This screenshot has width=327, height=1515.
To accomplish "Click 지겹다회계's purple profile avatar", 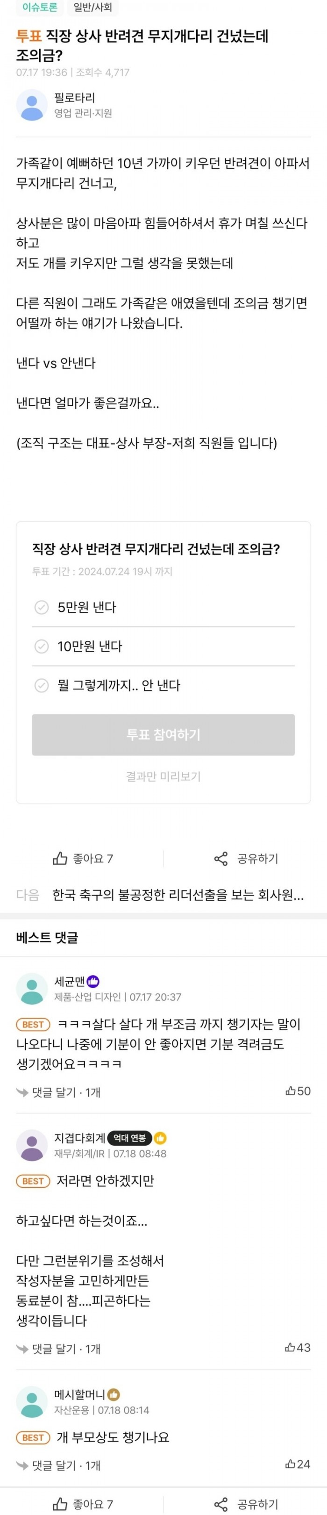I will tap(31, 1145).
